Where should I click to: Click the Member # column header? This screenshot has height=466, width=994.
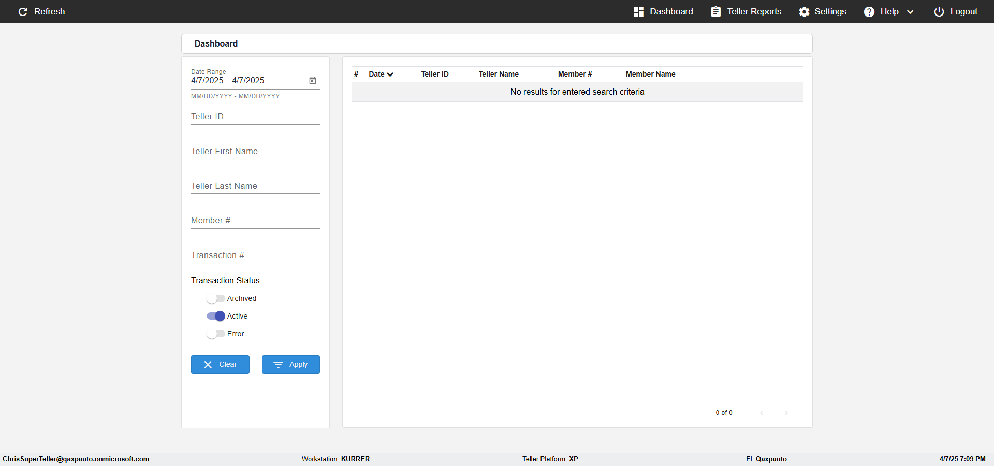[x=575, y=74]
